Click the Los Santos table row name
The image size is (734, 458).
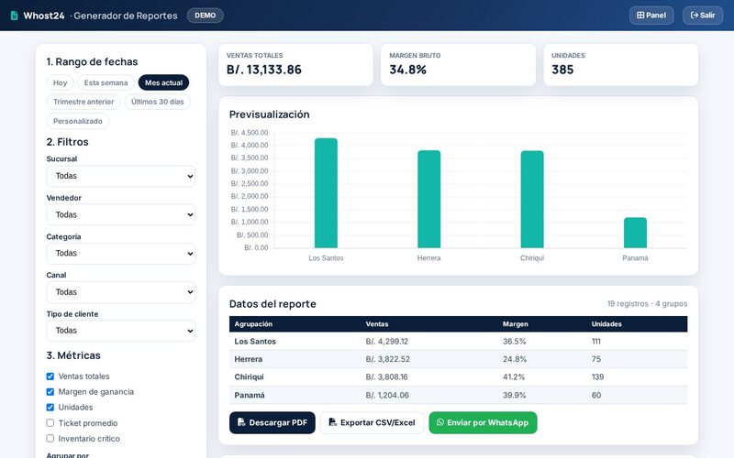click(x=255, y=341)
